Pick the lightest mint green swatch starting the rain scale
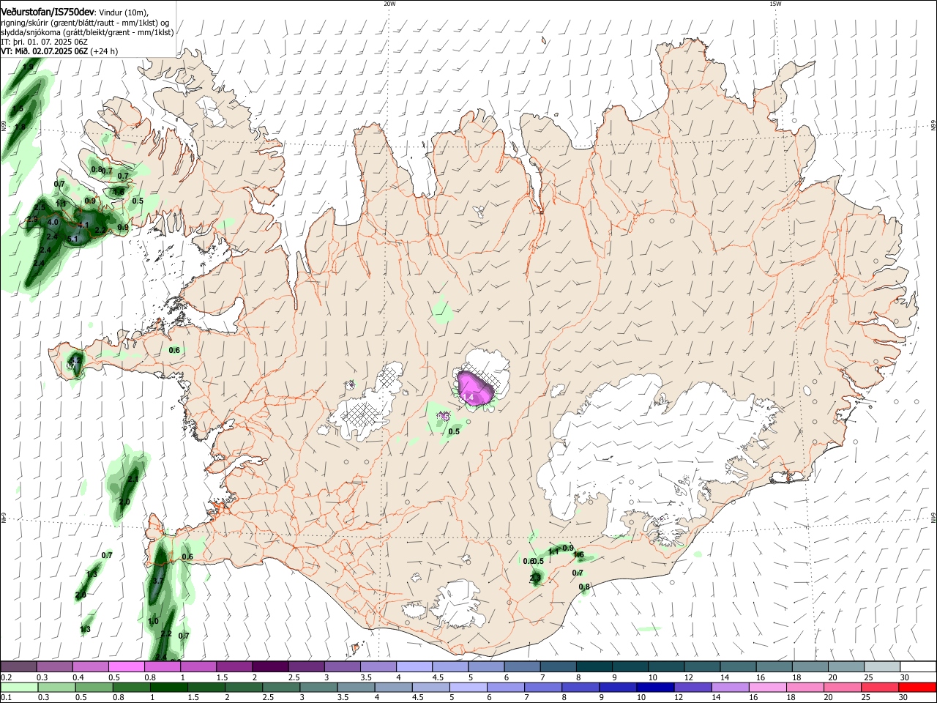The width and height of the screenshot is (937, 703). (19, 687)
